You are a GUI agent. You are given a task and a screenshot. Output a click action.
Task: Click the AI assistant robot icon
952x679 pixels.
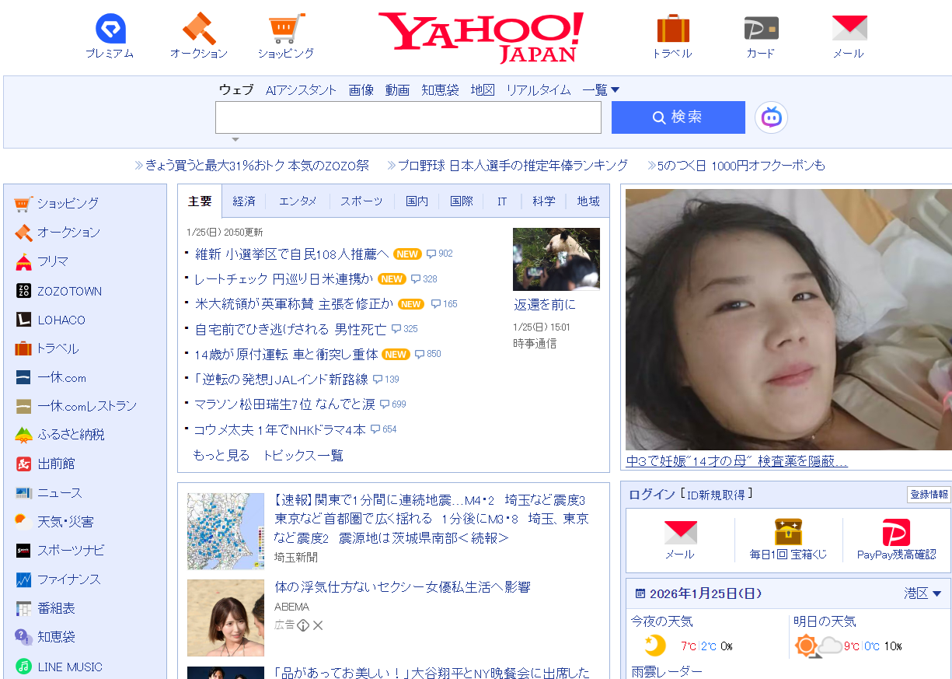(x=771, y=117)
